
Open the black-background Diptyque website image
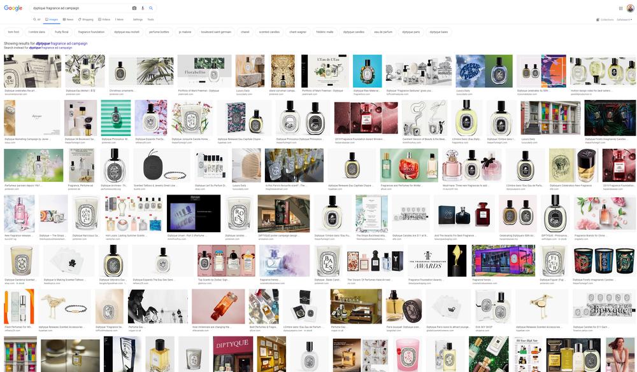click(x=194, y=213)
